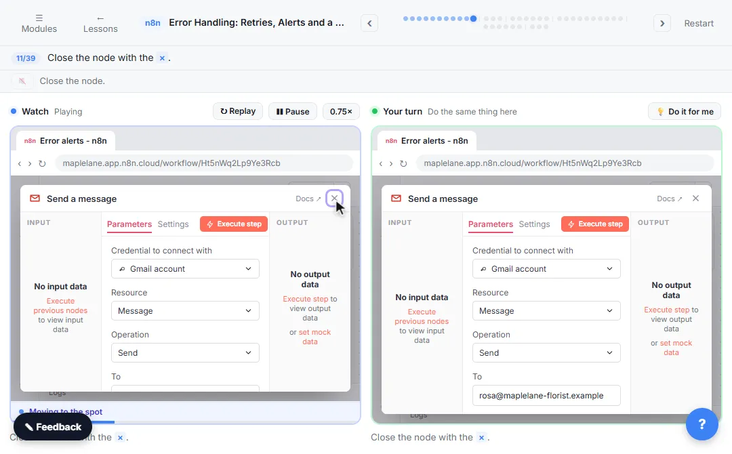The width and height of the screenshot is (732, 454).
Task: Open the Feedback button
Action: 53,427
